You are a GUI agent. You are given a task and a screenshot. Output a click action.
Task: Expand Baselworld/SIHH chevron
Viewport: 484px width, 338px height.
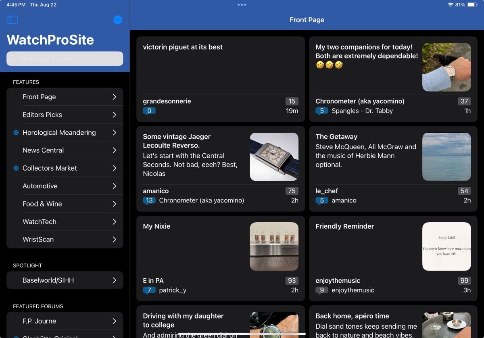(x=115, y=280)
